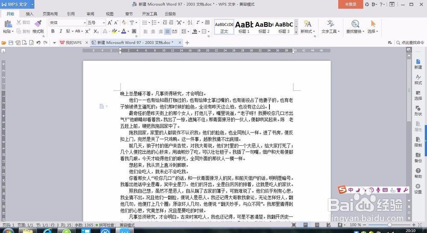The image size is (427, 233).
Task: Click the print preview icon in quick toolbar
Action: [31, 43]
